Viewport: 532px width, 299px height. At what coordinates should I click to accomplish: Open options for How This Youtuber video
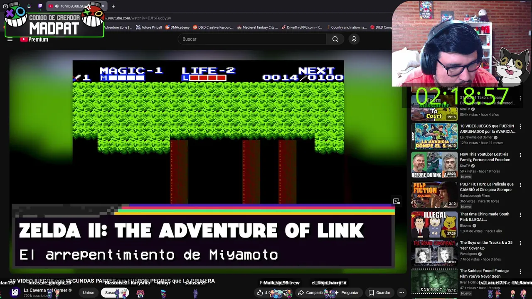click(520, 155)
